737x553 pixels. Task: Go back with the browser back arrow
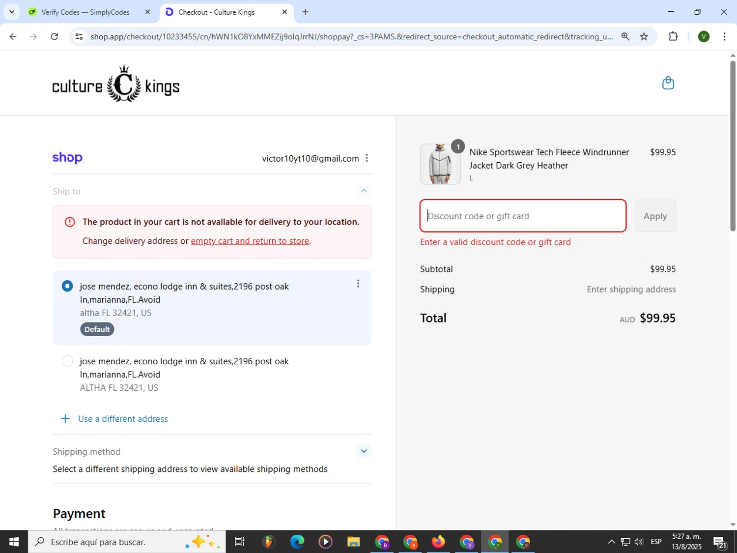(x=13, y=36)
